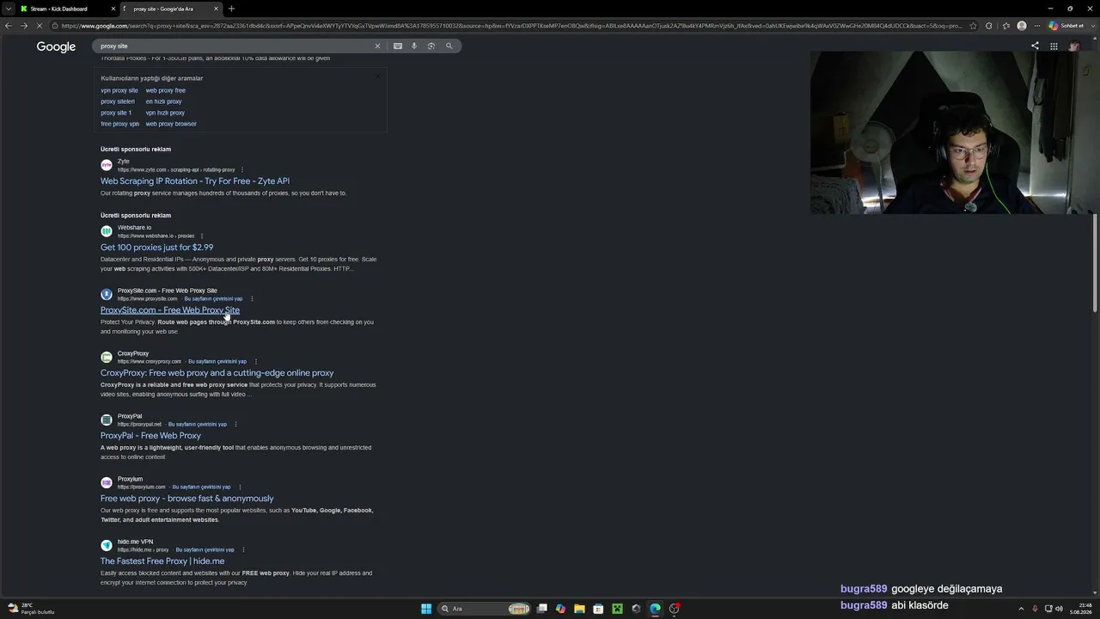Open more options for hide.me result
Viewport: 1100px width, 619px height.
(243, 549)
